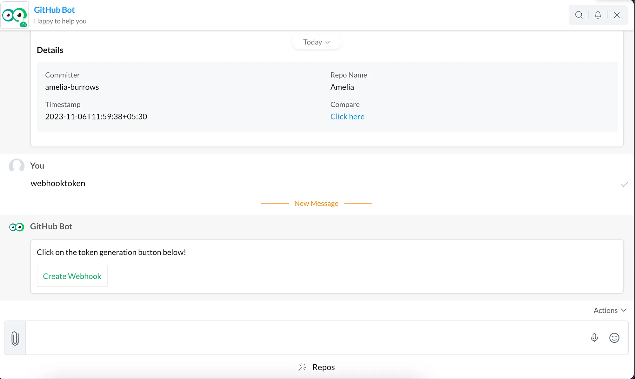
Task: Click the paperclip attachment icon
Action: [x=15, y=338]
